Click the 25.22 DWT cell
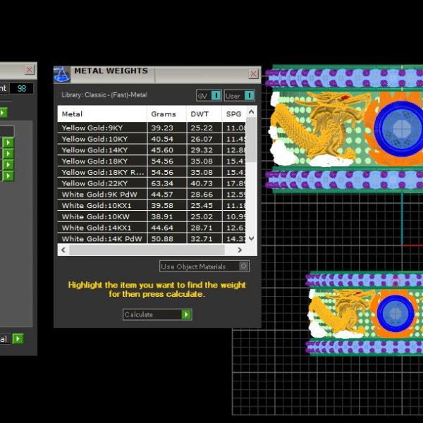423x423 pixels. [204, 128]
